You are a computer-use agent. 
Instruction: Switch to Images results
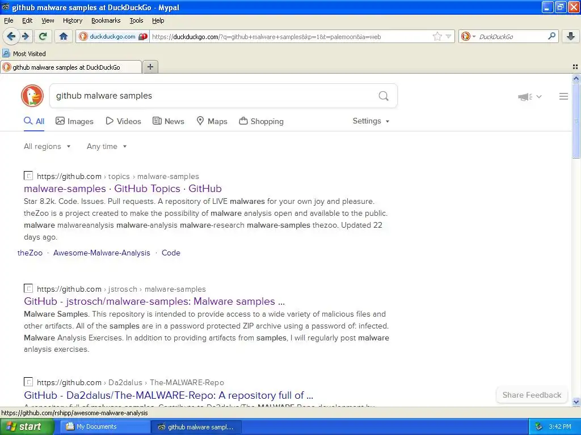[74, 121]
